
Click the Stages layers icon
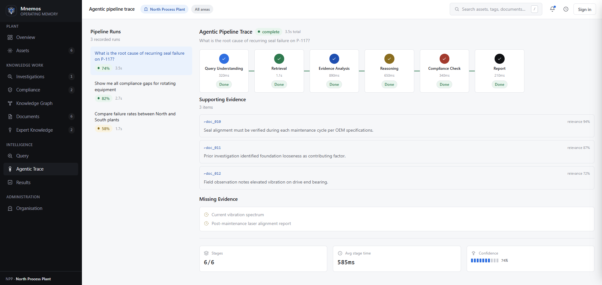(206, 253)
